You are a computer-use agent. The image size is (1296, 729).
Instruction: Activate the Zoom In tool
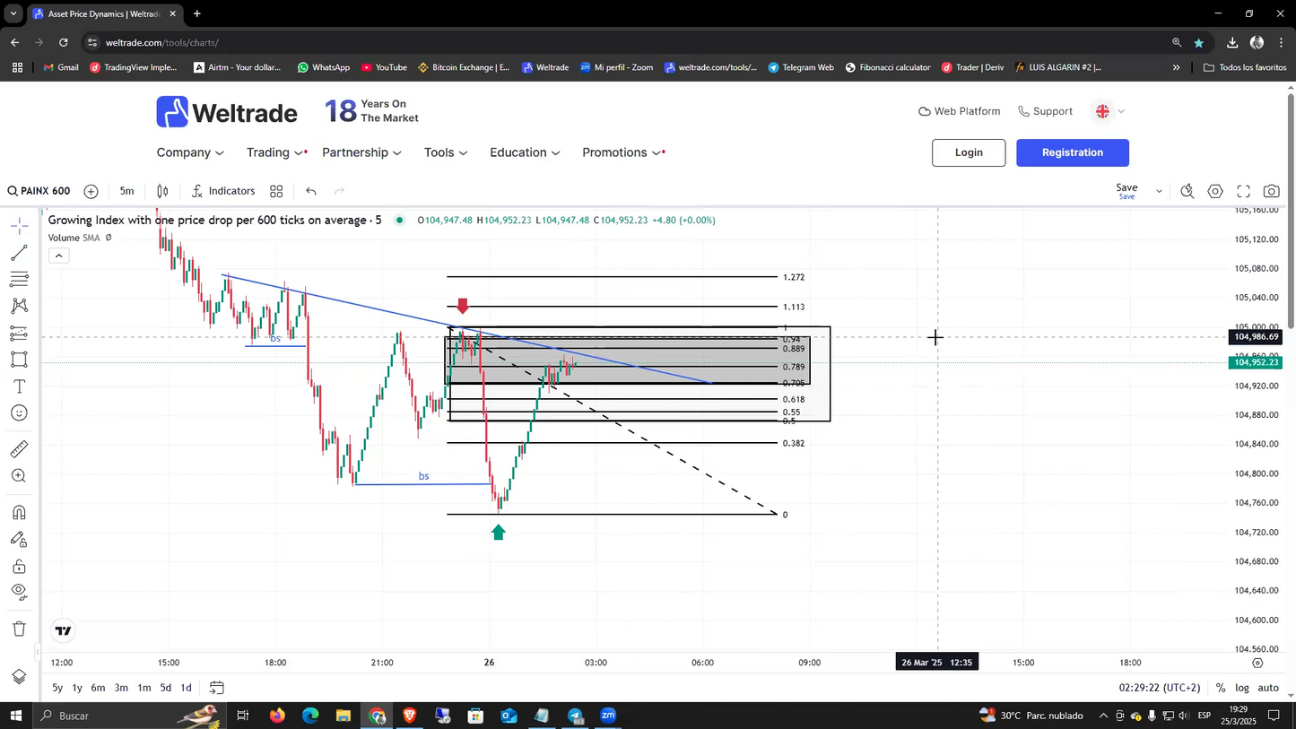[20, 476]
